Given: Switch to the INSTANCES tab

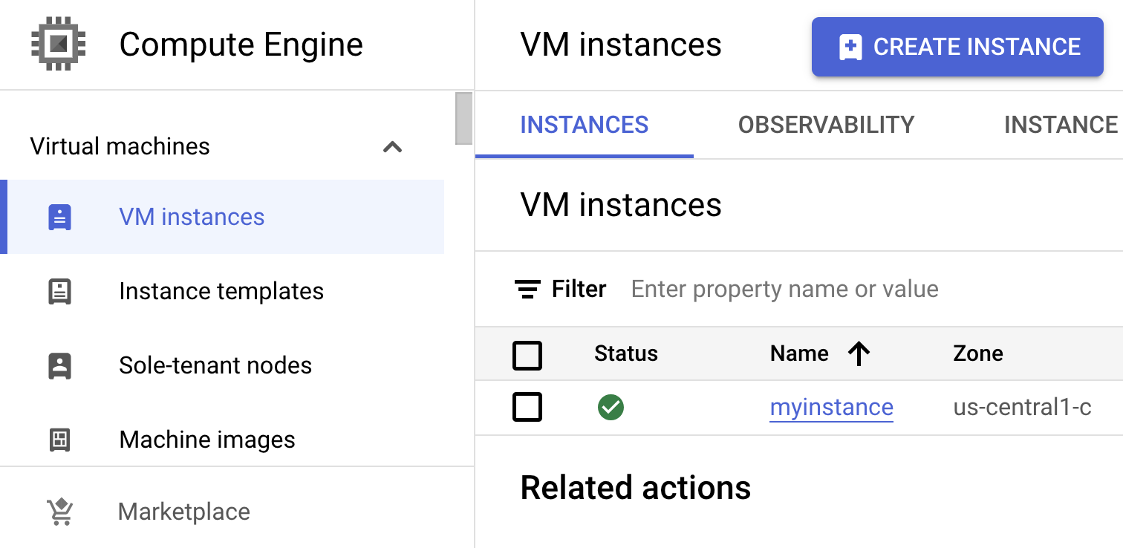Looking at the screenshot, I should 585,125.
